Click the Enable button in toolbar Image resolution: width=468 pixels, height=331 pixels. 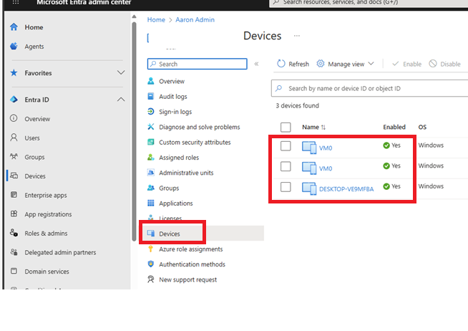pos(406,64)
